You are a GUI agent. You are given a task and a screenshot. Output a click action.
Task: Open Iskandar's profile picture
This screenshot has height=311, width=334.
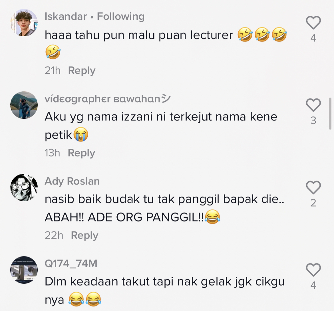point(24,23)
